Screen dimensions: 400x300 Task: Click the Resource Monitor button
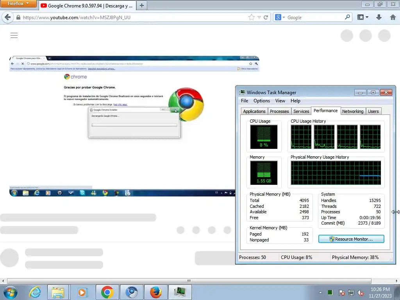click(351, 239)
